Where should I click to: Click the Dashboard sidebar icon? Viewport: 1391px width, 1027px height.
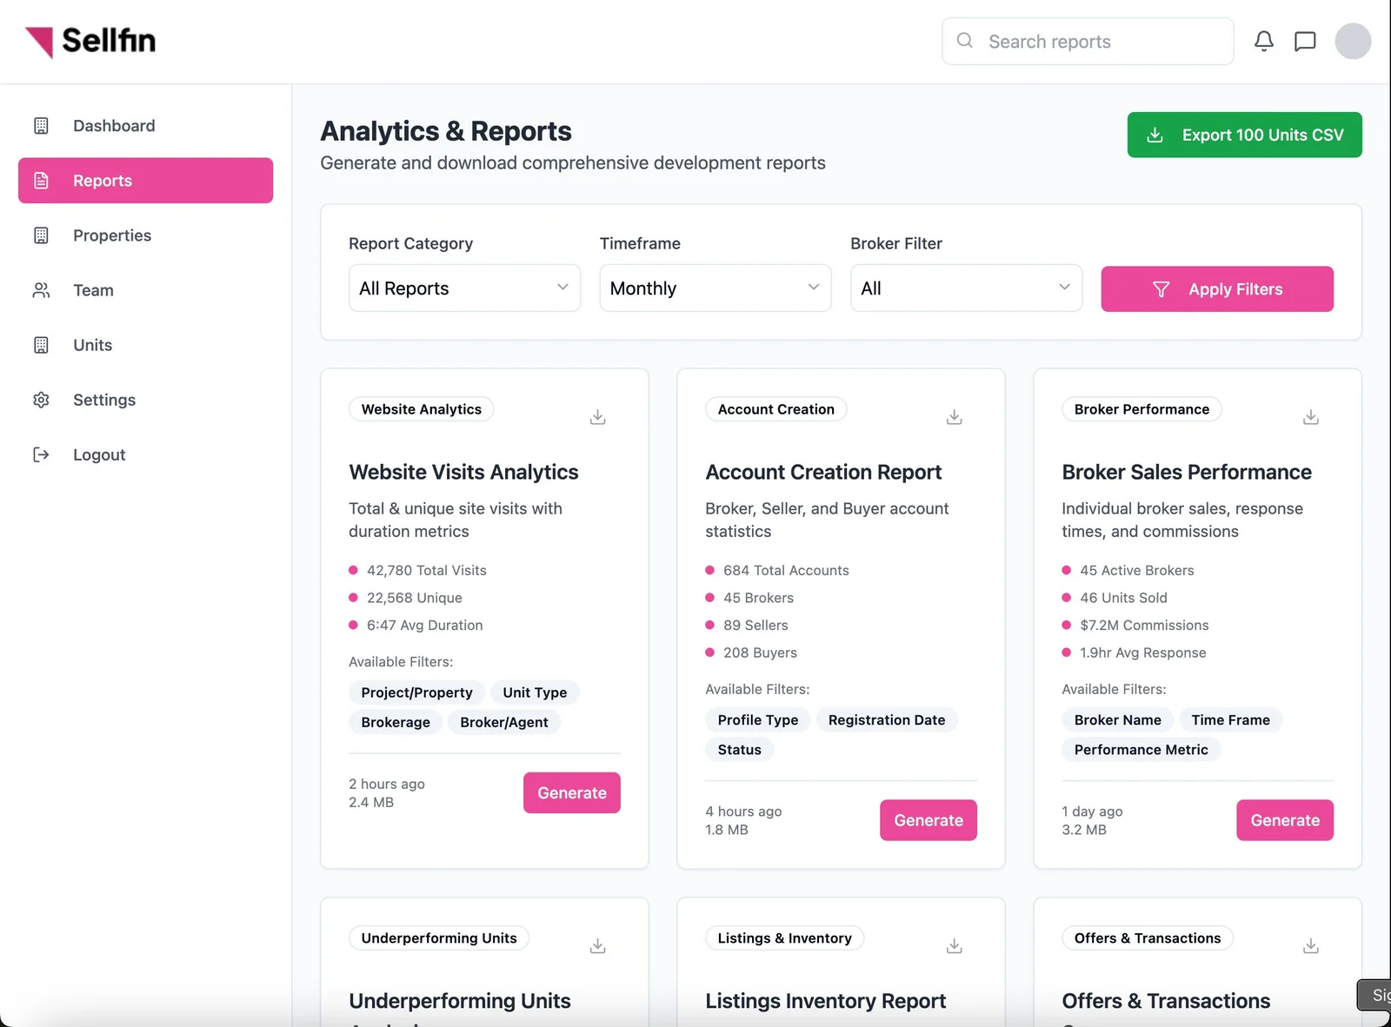click(x=41, y=126)
